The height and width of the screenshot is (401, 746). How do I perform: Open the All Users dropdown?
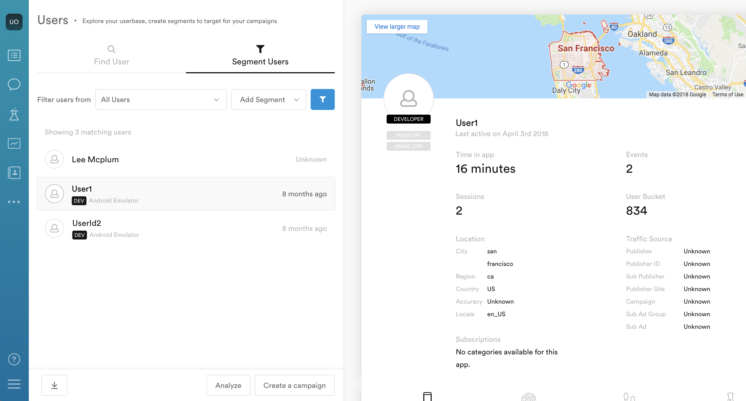tap(161, 99)
